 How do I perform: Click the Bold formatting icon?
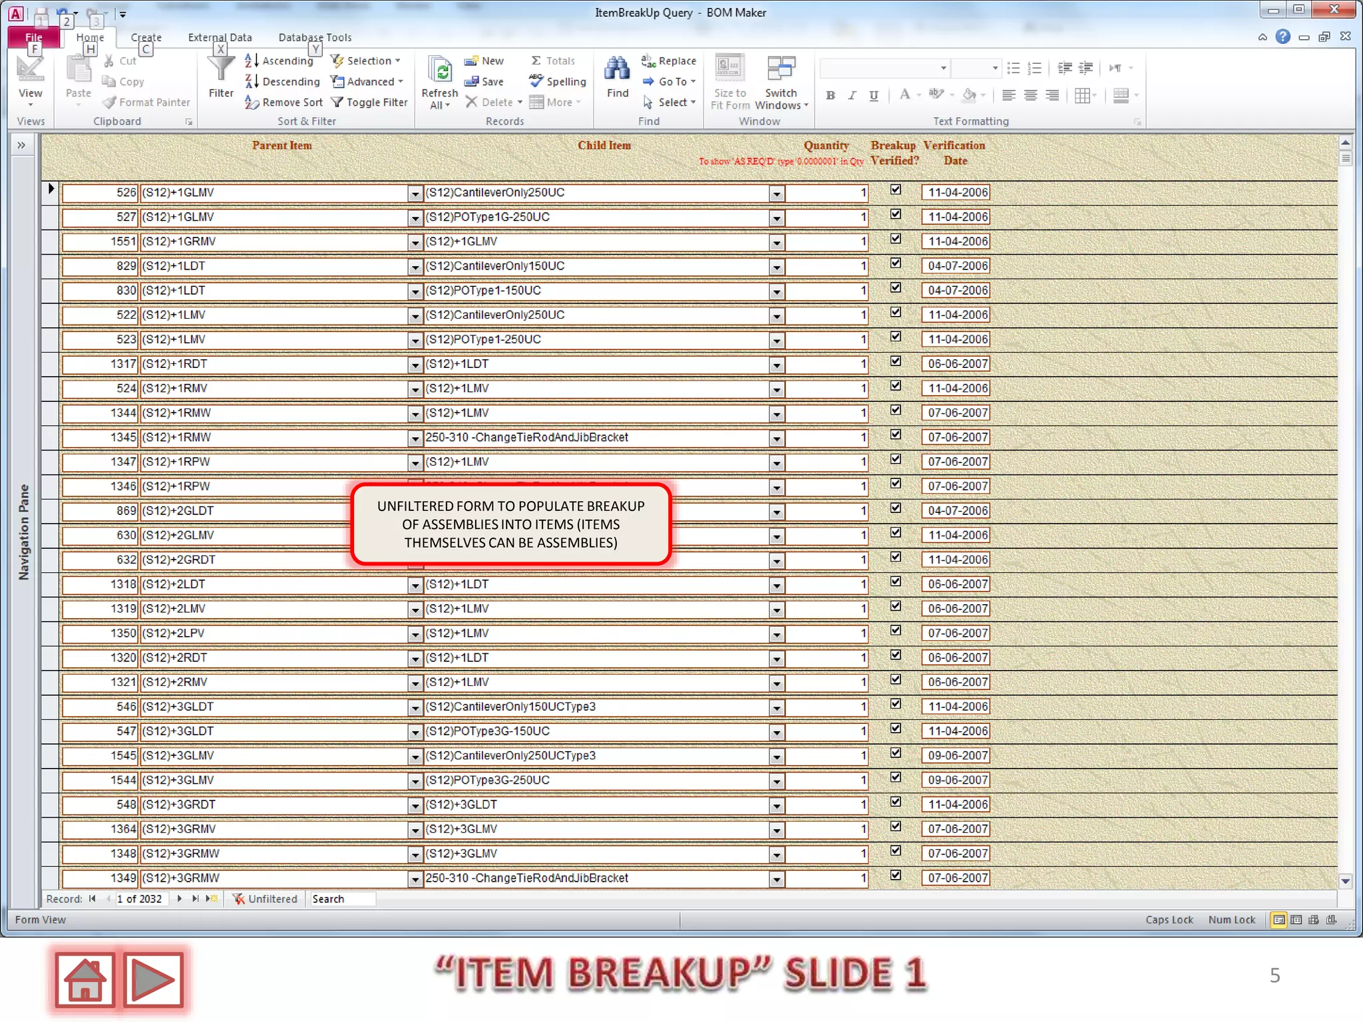pos(830,96)
